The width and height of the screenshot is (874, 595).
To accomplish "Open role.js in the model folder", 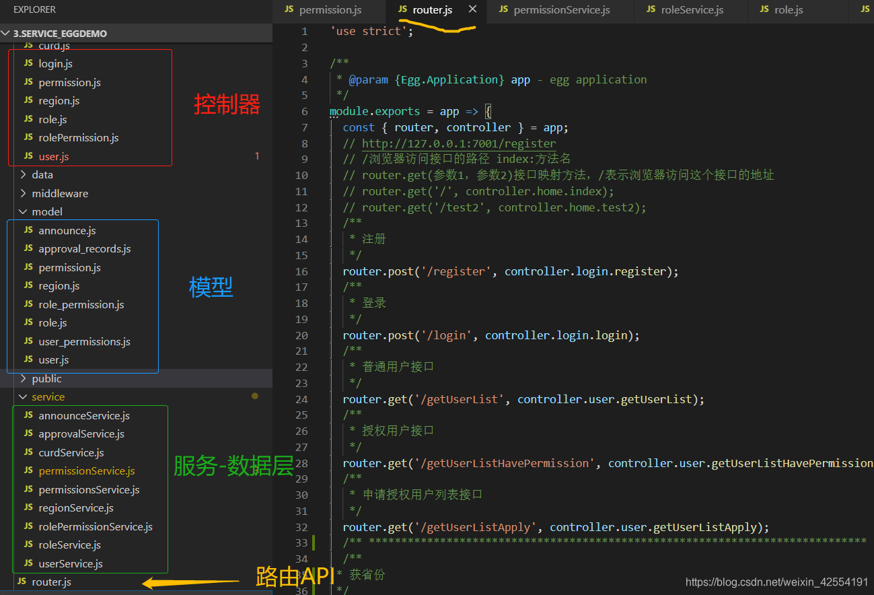I will pyautogui.click(x=52, y=322).
